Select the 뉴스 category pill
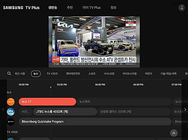This screenshot has width=188, height=140. [36, 74]
